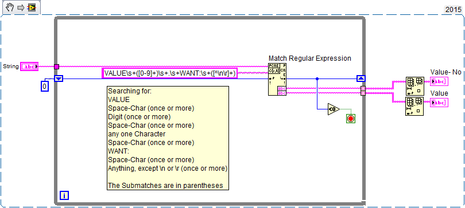The image size is (465, 208).
Task: Click the blue wire junction dot
Action: [x=317, y=79]
